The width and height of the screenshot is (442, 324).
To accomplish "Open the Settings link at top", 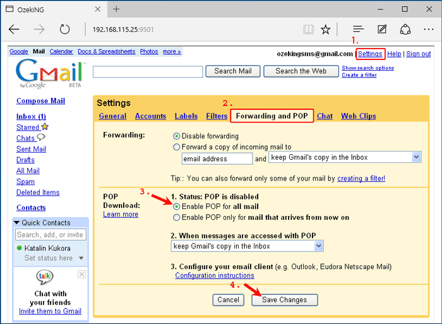I will 370,54.
